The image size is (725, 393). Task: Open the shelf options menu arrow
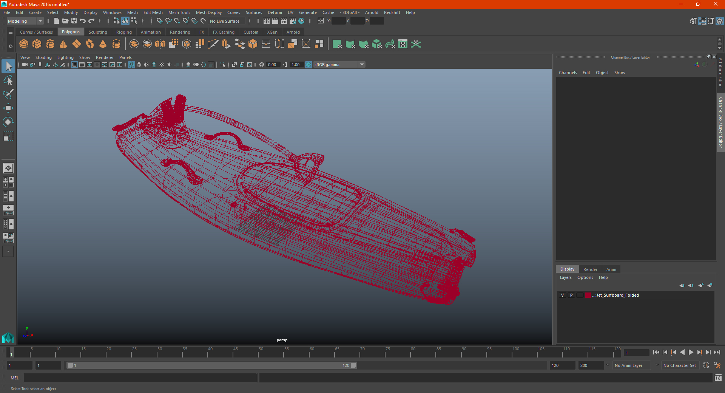(11, 46)
